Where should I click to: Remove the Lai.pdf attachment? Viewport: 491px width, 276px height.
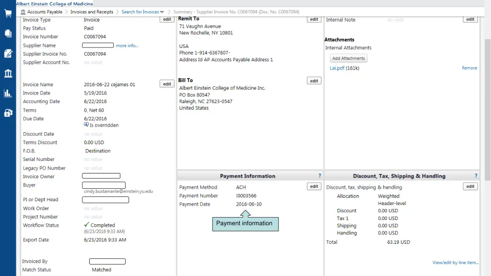[x=469, y=68]
